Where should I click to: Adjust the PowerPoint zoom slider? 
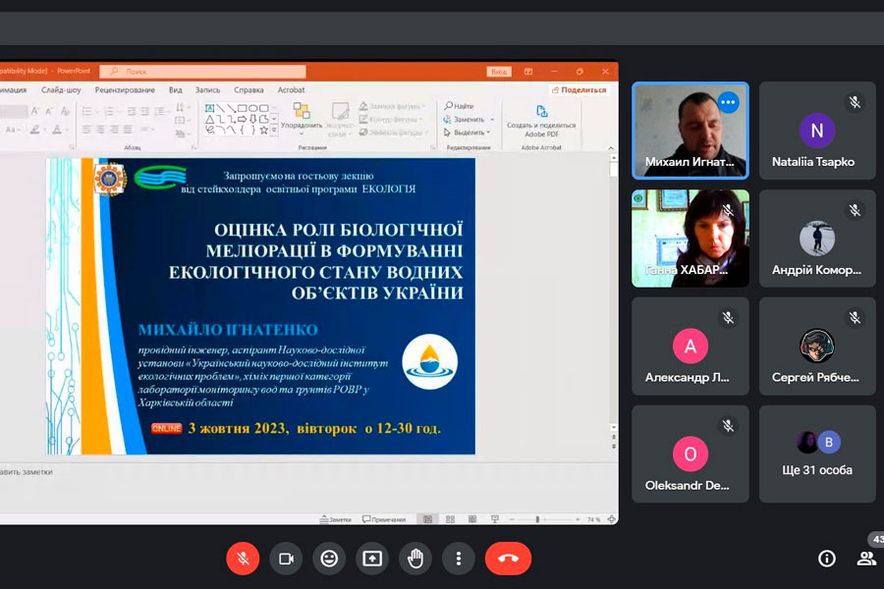click(x=537, y=519)
